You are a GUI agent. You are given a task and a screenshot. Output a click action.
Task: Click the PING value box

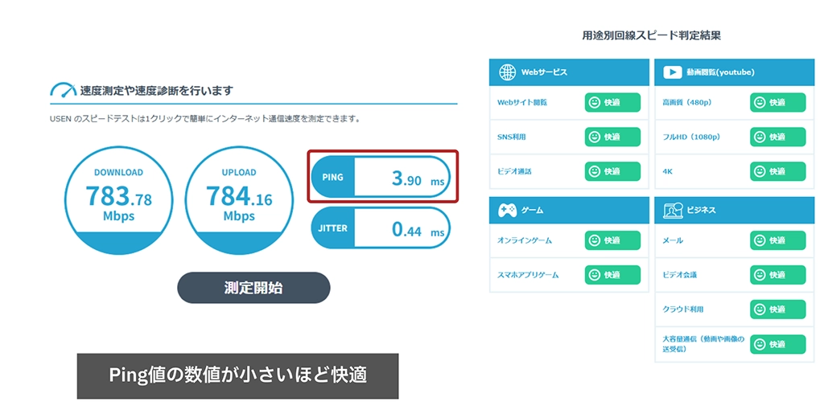pos(381,178)
